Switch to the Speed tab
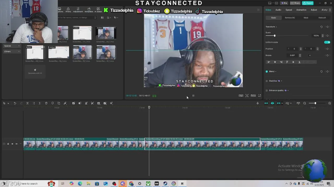 [289, 10]
